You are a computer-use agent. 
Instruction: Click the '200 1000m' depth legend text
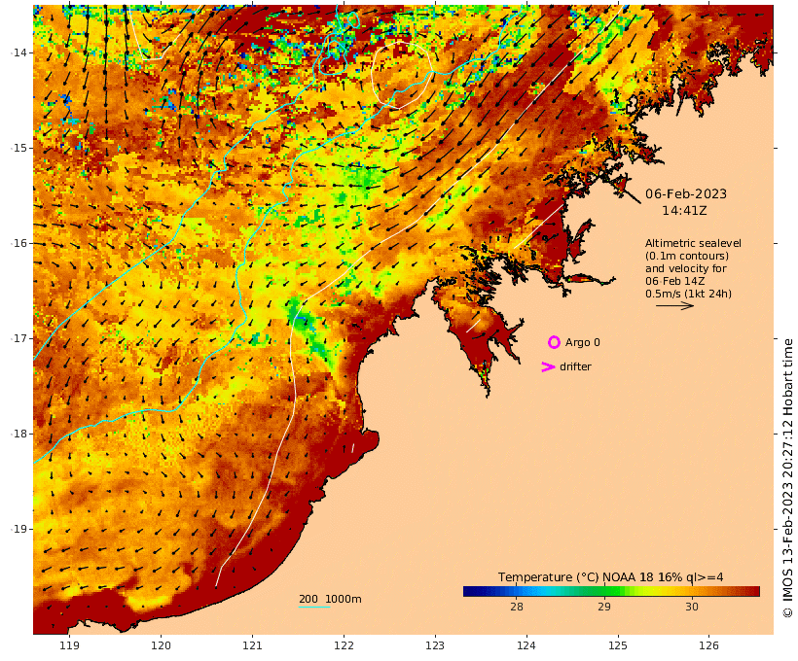pos(330,599)
